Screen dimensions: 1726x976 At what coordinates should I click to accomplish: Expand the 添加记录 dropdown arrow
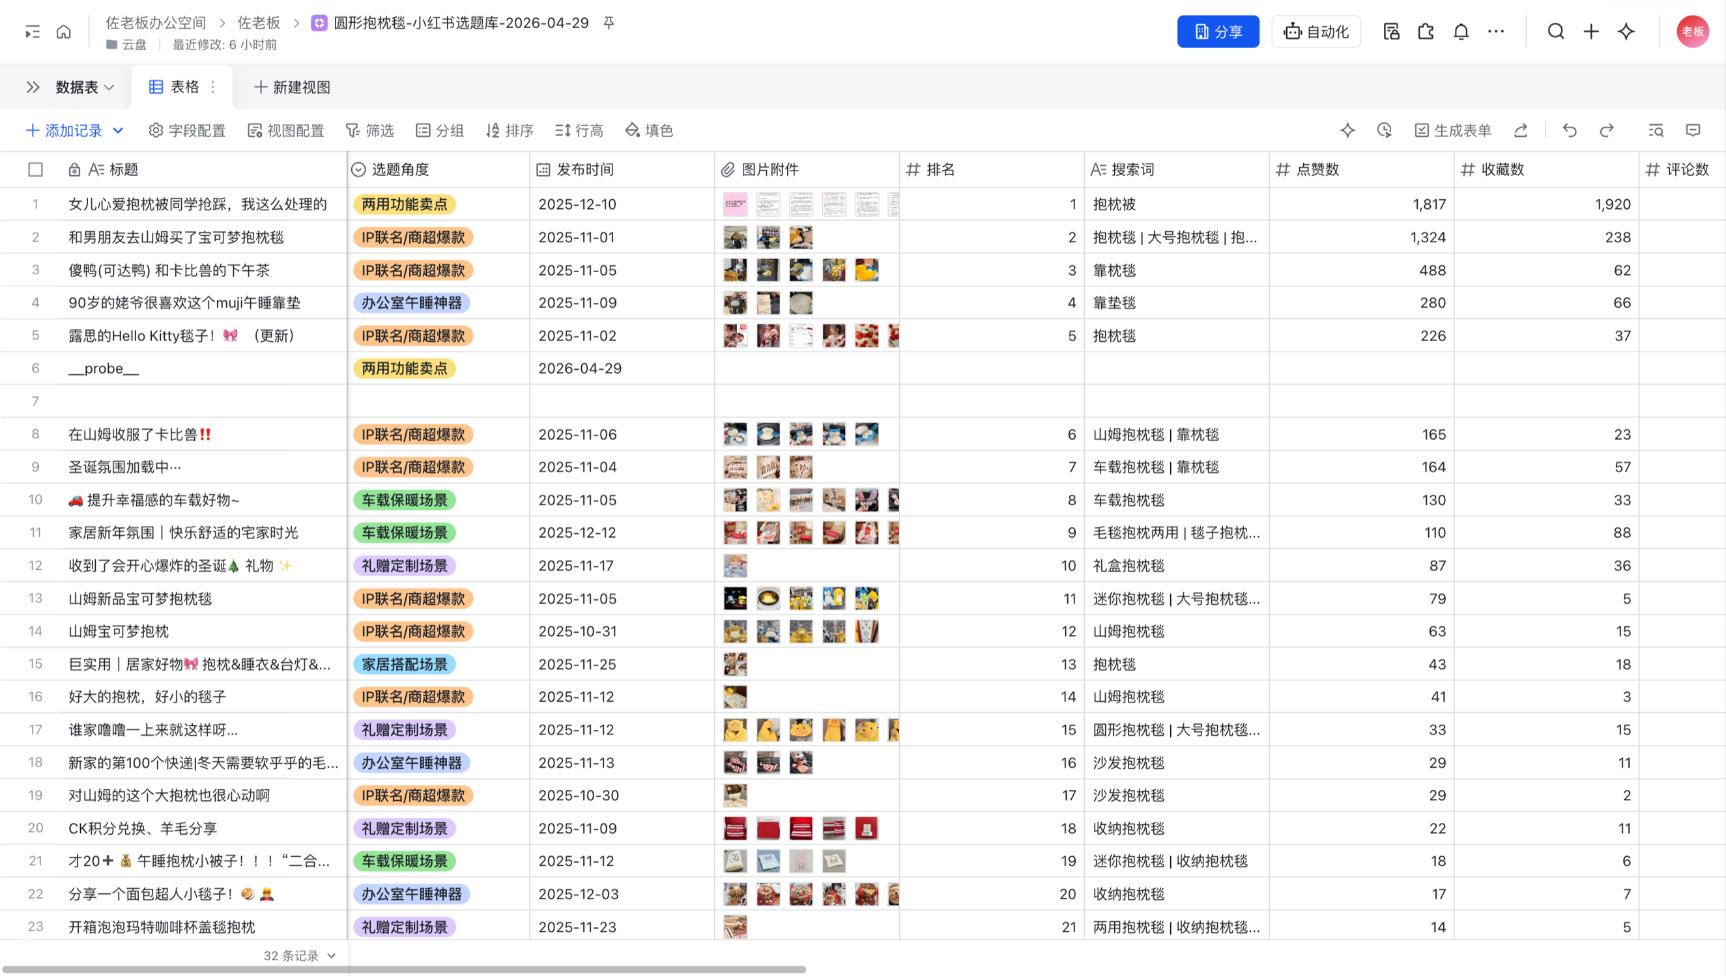tap(118, 130)
